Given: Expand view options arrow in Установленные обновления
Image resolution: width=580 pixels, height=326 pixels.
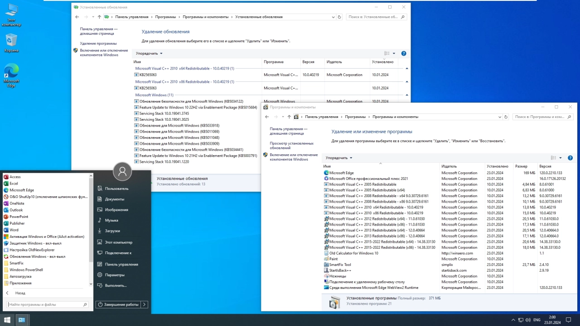Looking at the screenshot, I should (x=394, y=53).
